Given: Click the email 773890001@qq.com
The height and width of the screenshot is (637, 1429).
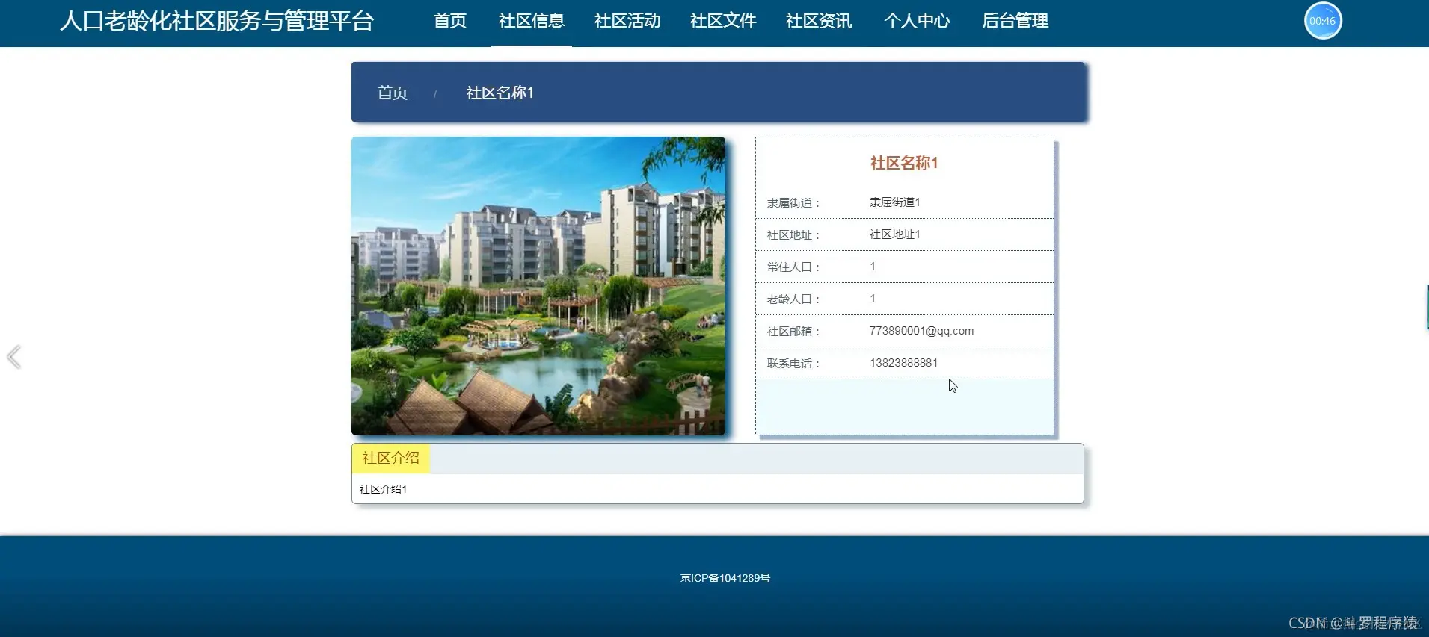Looking at the screenshot, I should coord(921,331).
